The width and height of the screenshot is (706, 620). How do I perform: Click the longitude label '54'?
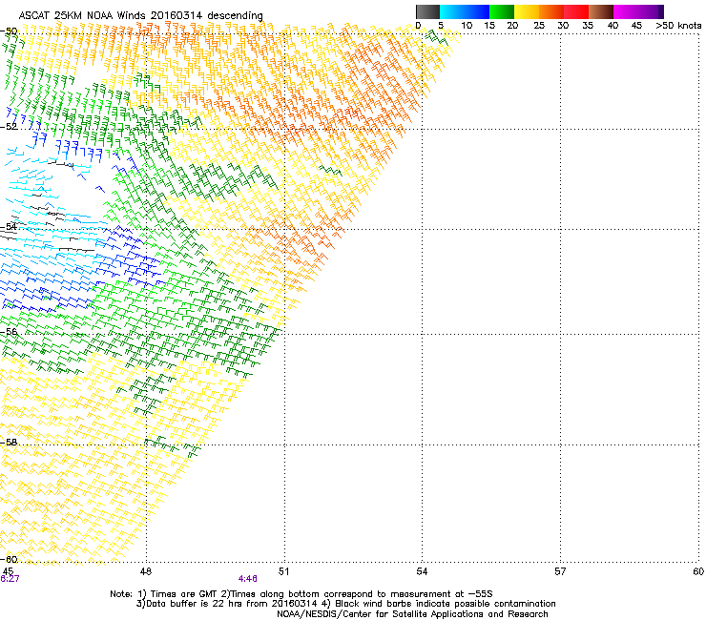coord(422,571)
